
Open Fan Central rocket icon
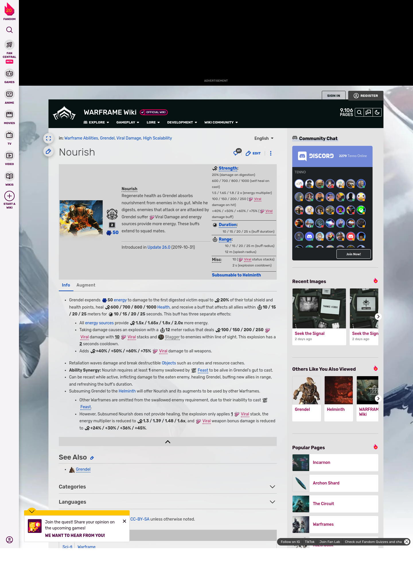(9, 45)
